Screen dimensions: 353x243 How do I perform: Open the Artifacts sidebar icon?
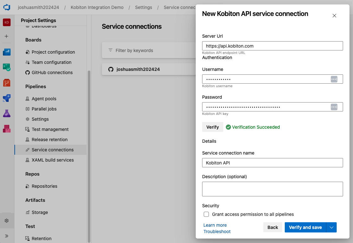tap(7, 129)
